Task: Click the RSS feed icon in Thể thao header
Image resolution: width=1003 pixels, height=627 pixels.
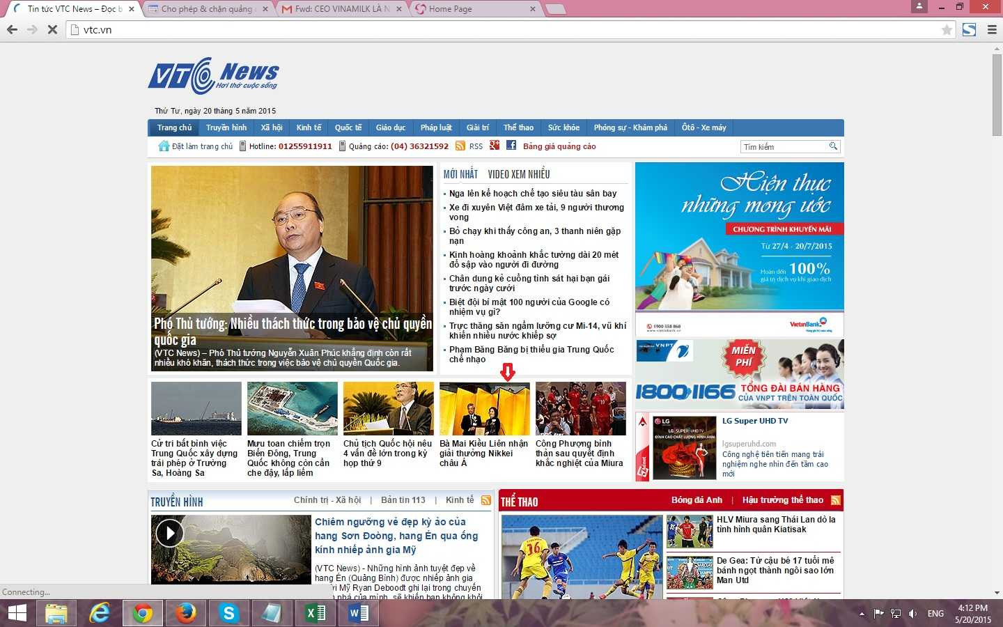Action: 835,500
